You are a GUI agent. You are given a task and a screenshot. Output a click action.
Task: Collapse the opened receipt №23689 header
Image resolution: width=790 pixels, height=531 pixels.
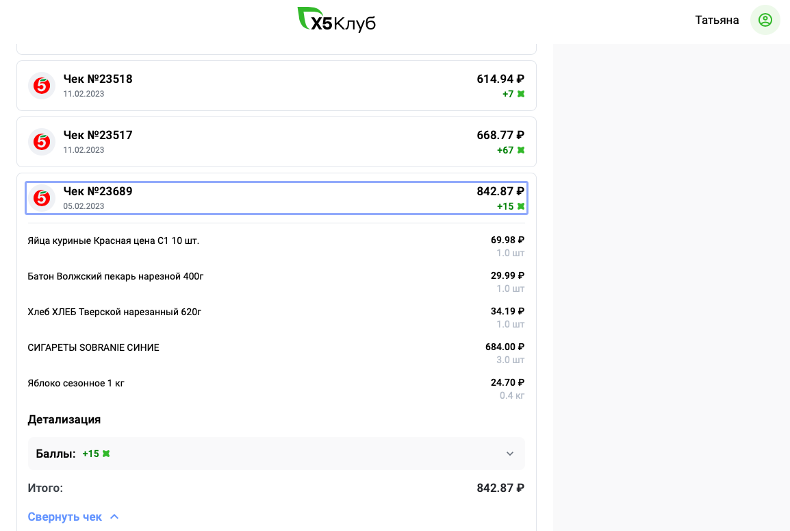click(276, 198)
